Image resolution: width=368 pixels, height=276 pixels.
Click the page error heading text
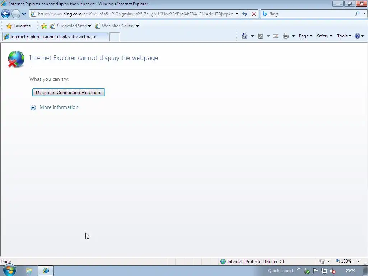(x=94, y=58)
